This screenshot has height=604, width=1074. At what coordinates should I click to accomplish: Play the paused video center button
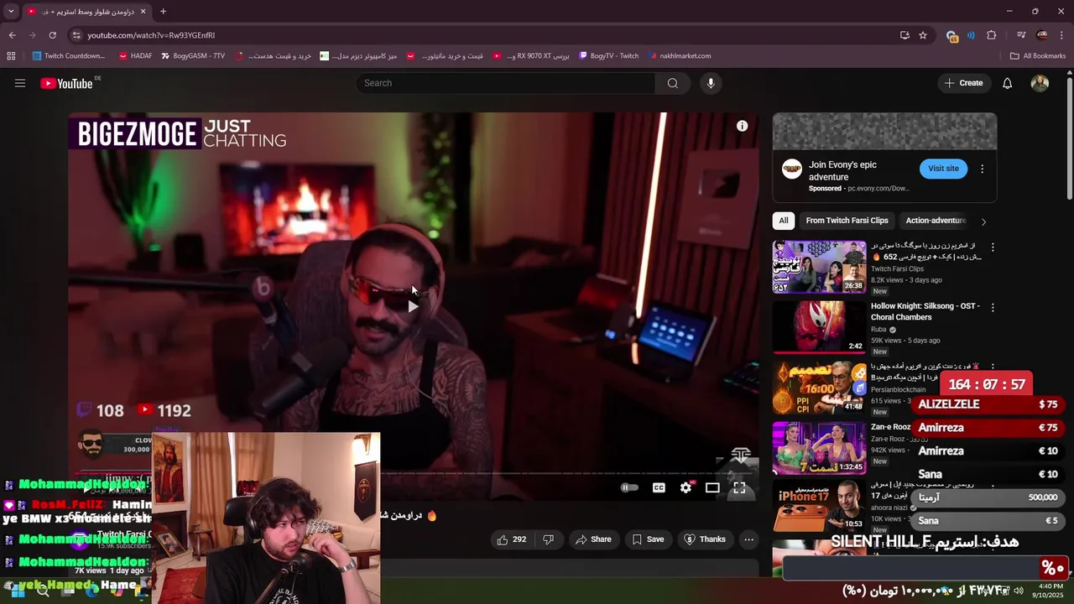tap(412, 306)
